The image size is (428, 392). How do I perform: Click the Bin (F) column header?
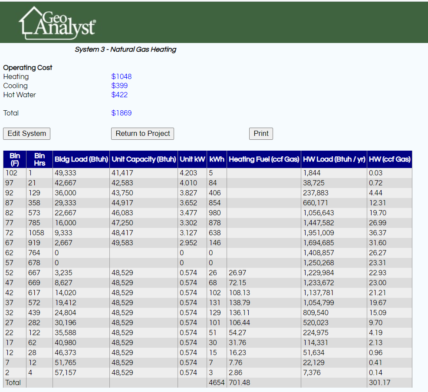15,159
